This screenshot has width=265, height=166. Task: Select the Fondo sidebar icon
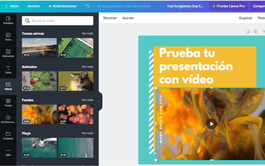click(8, 103)
